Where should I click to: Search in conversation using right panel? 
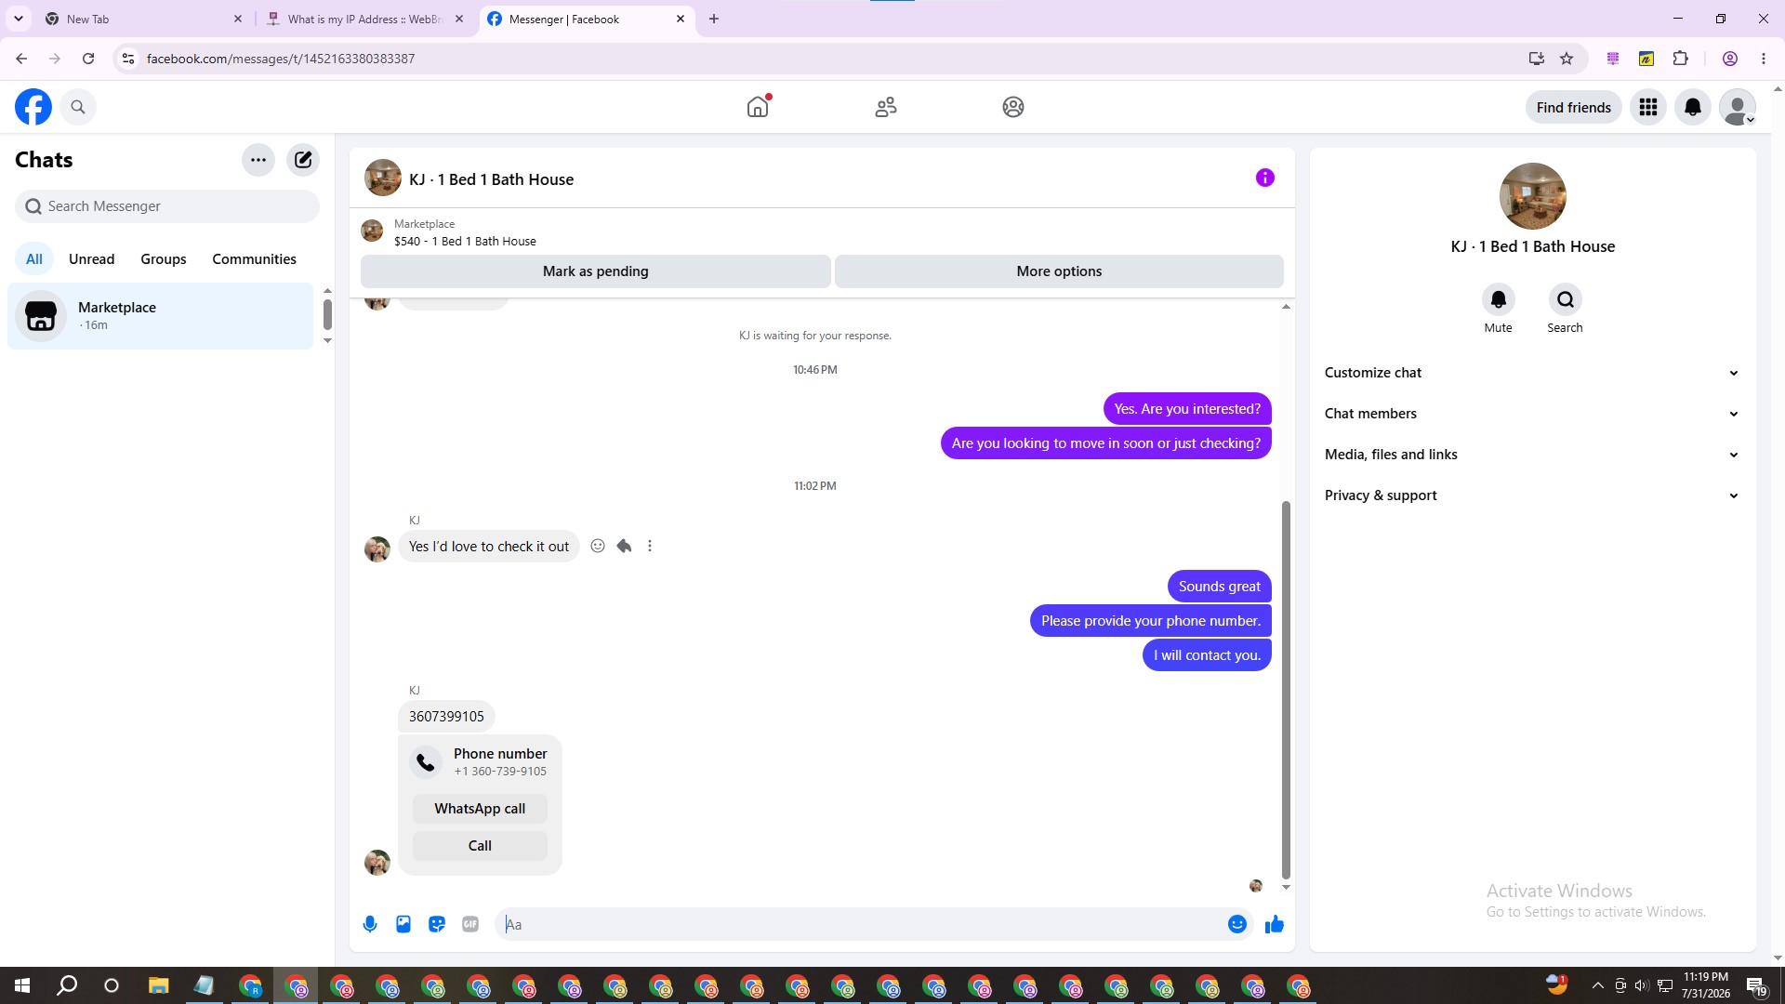click(1566, 299)
